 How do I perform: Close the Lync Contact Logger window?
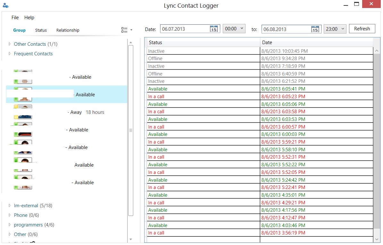371,4
